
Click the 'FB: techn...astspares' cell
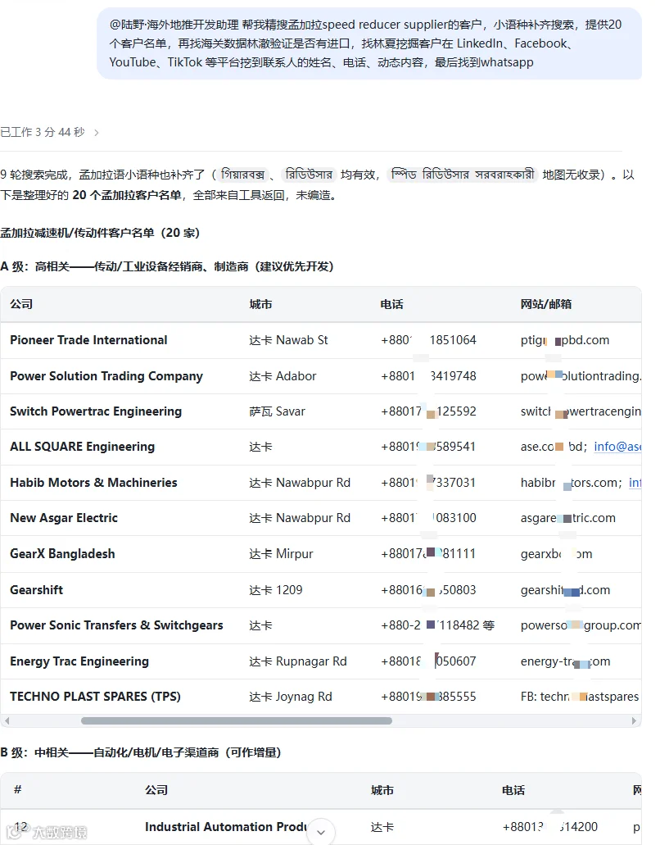[x=580, y=697]
